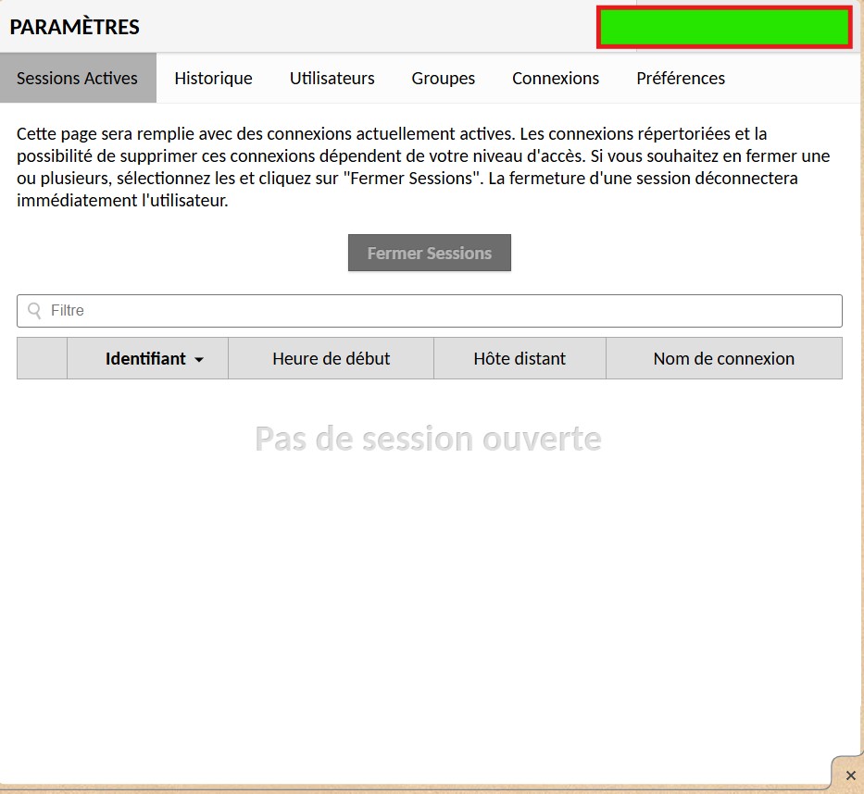Sort by Heure de début column

coord(332,358)
